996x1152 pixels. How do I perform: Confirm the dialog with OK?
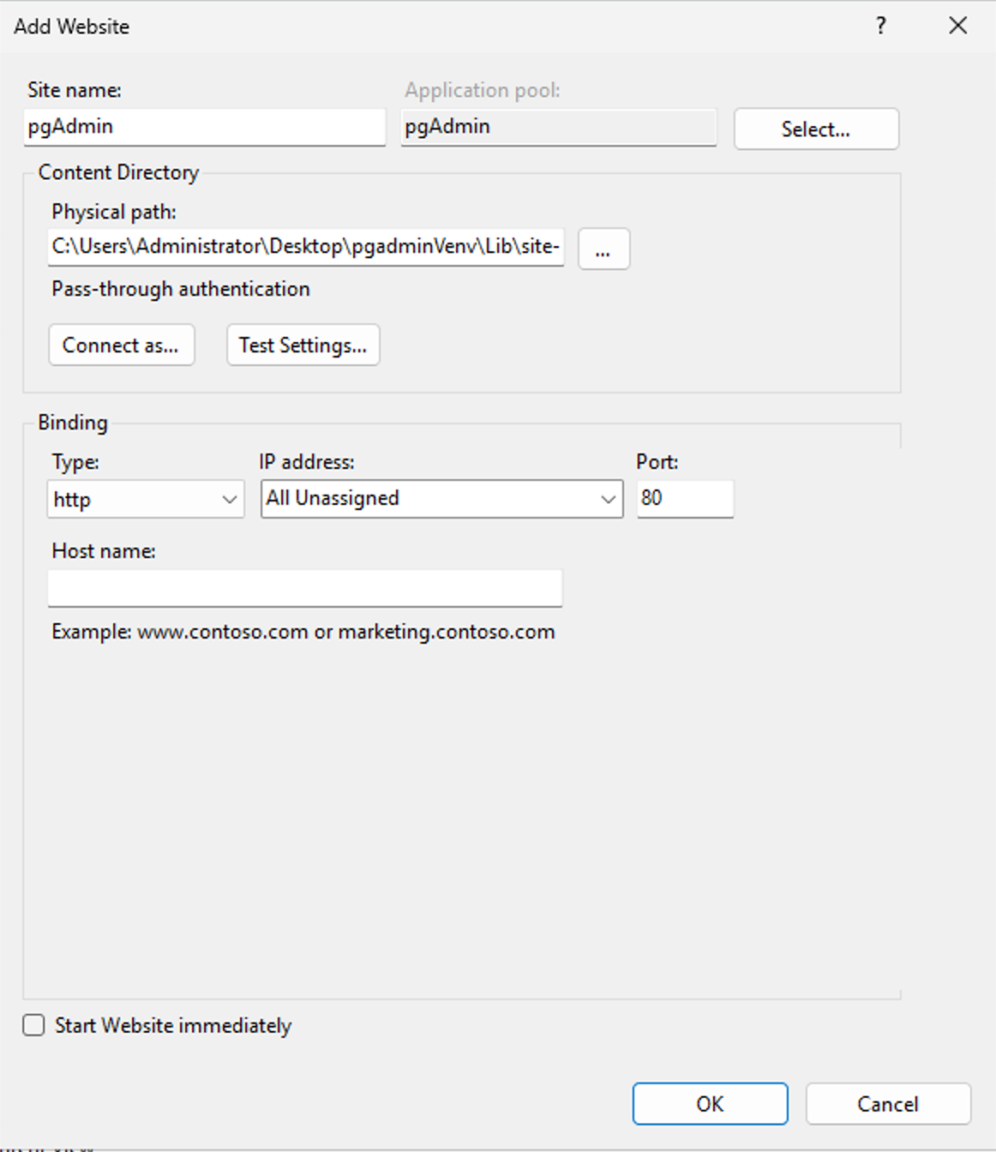[x=709, y=1104]
